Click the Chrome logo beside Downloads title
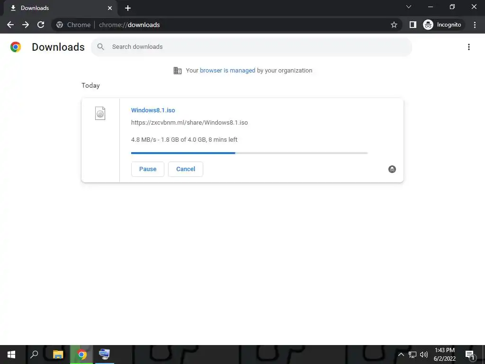485x364 pixels. tap(16, 47)
